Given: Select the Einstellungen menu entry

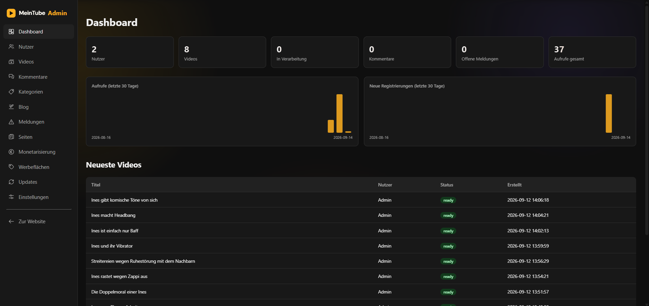Looking at the screenshot, I should pyautogui.click(x=39, y=197).
